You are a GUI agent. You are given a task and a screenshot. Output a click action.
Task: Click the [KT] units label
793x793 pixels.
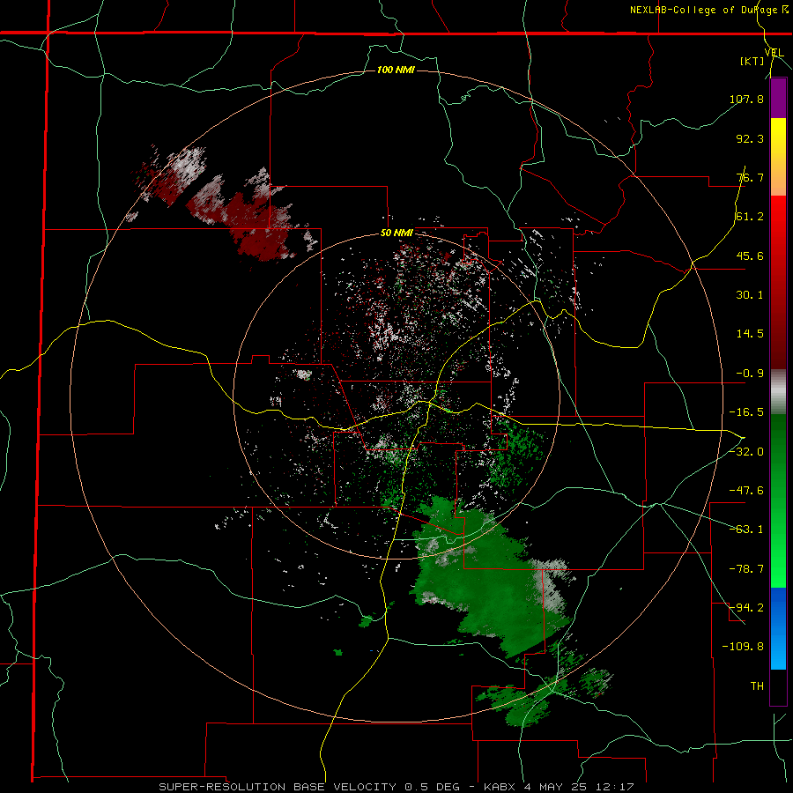[x=752, y=61]
